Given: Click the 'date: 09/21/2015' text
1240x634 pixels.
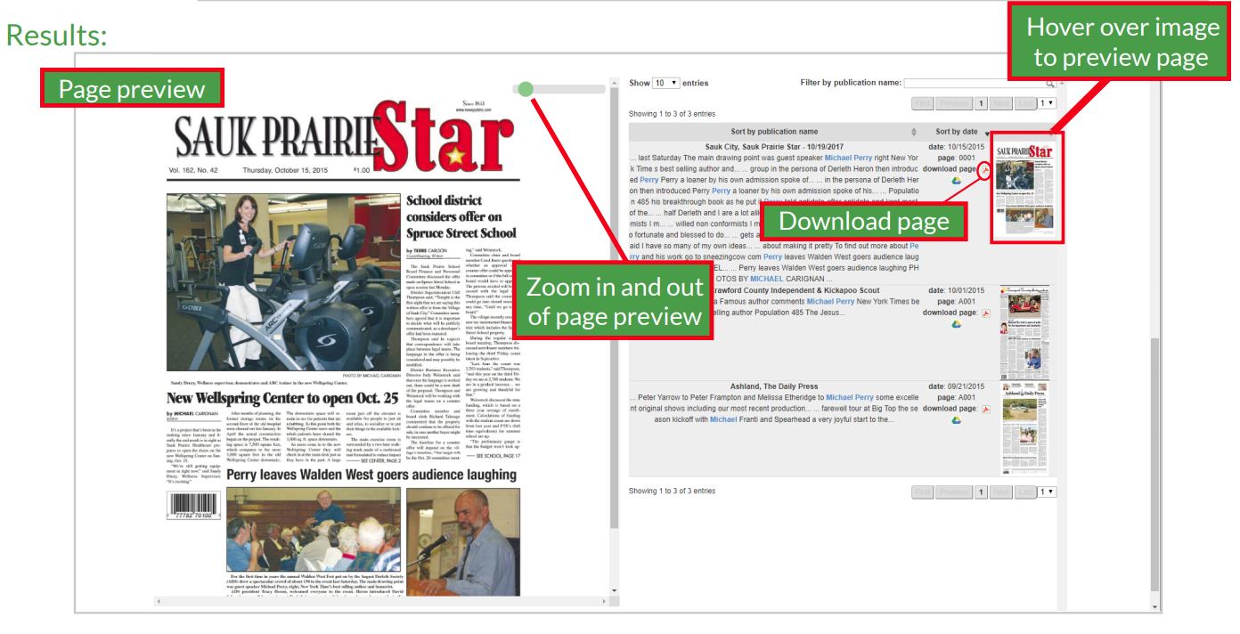Looking at the screenshot, I should point(958,386).
